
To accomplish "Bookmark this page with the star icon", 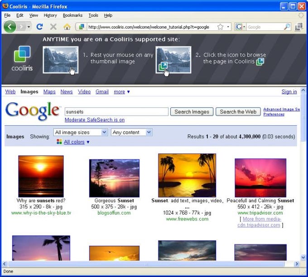I will click(x=220, y=27).
